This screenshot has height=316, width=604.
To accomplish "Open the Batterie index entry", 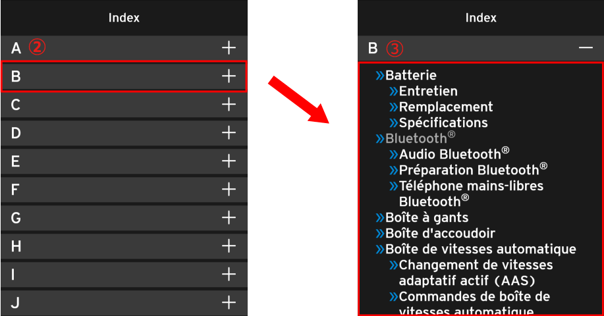I will click(410, 76).
